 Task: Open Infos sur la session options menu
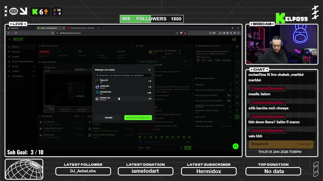132,46
